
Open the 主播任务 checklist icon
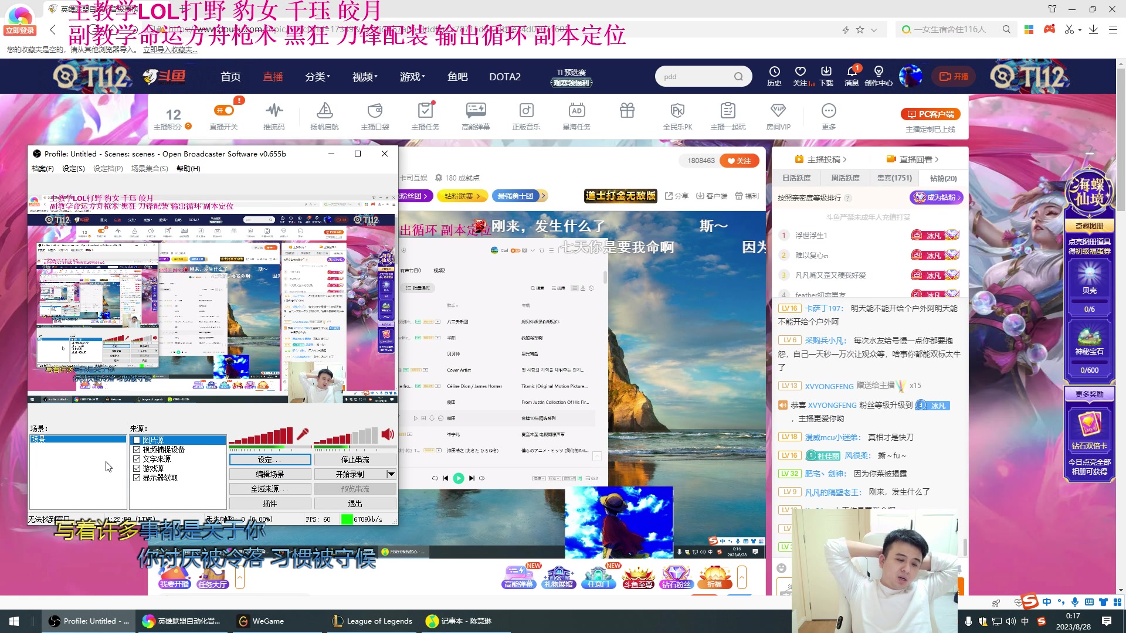425,115
